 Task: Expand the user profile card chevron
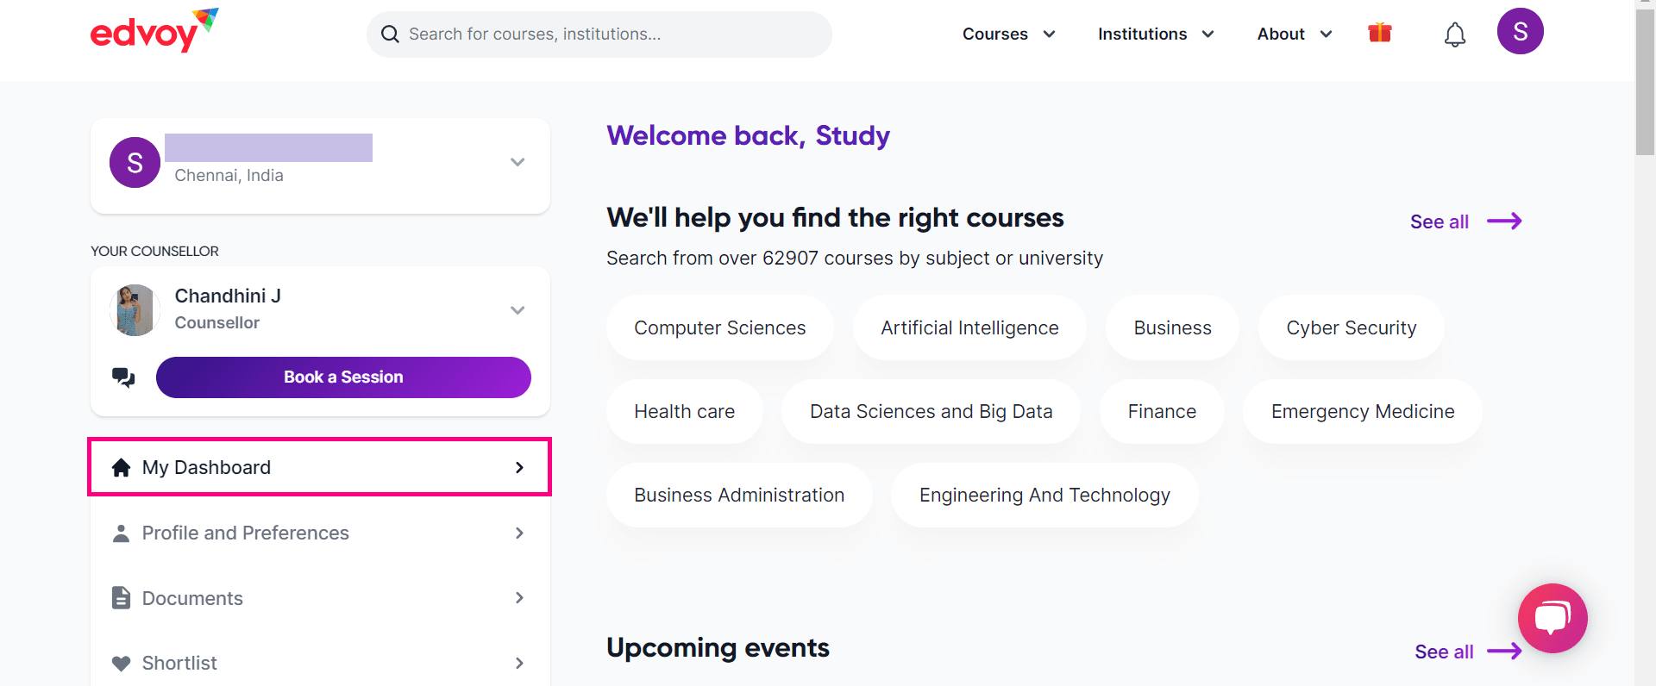[517, 162]
